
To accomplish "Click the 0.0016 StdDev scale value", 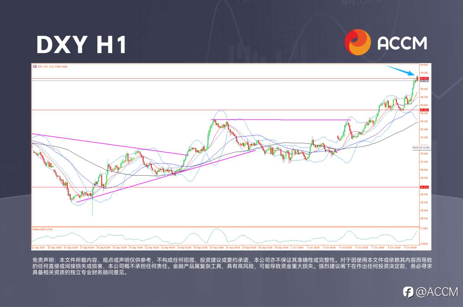I will coord(424,244).
